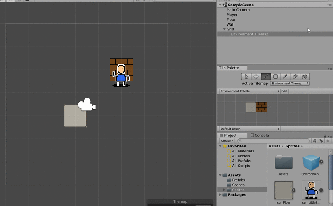
Task: Select Main Camera in Hierarchy
Action: [x=238, y=10]
